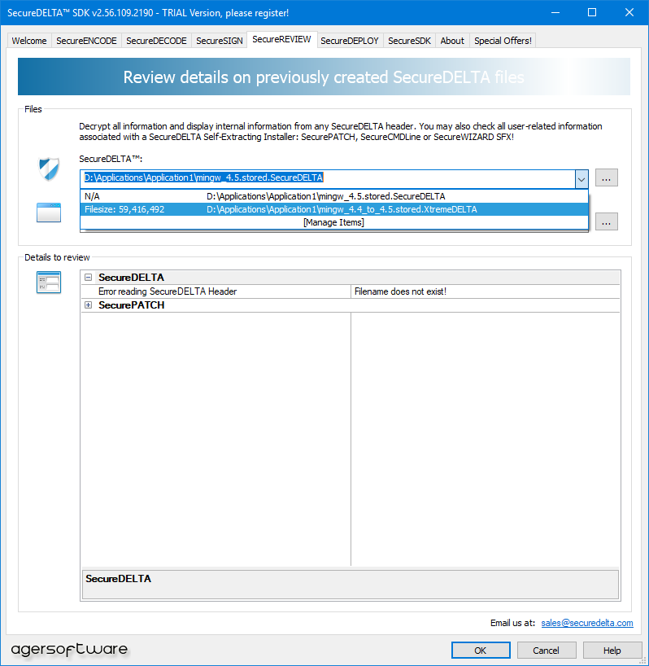Viewport: 649px width, 666px height.
Task: Click the window icon below the shield
Action: pyautogui.click(x=49, y=213)
